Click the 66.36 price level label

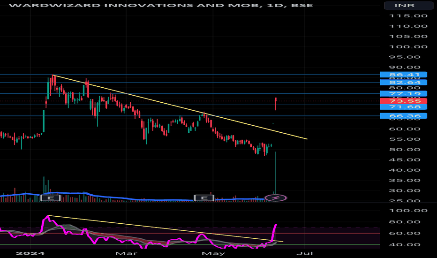coord(403,116)
